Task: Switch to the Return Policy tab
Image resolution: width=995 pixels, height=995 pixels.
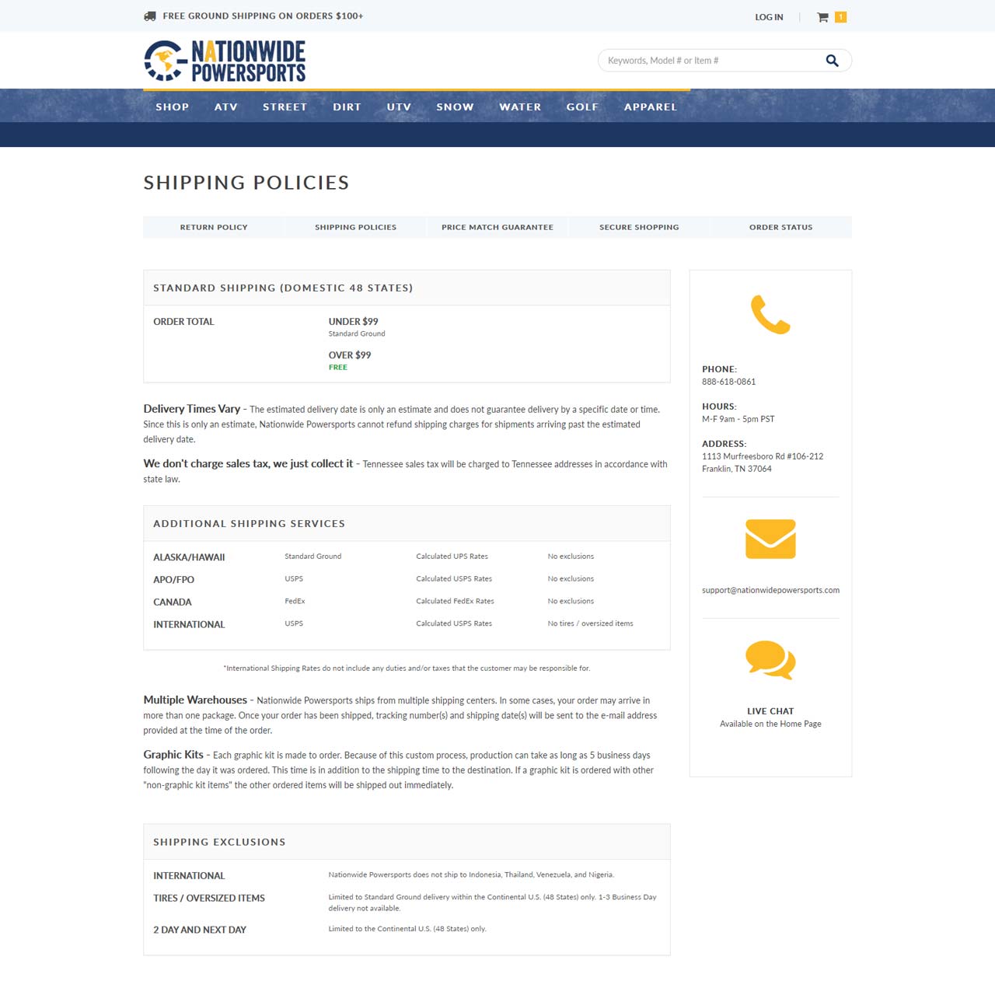Action: 214,227
